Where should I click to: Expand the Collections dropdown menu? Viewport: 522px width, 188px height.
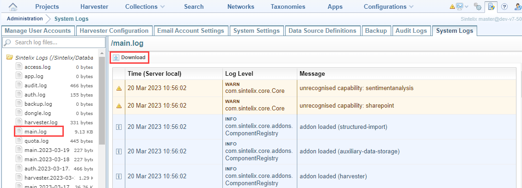tap(145, 6)
